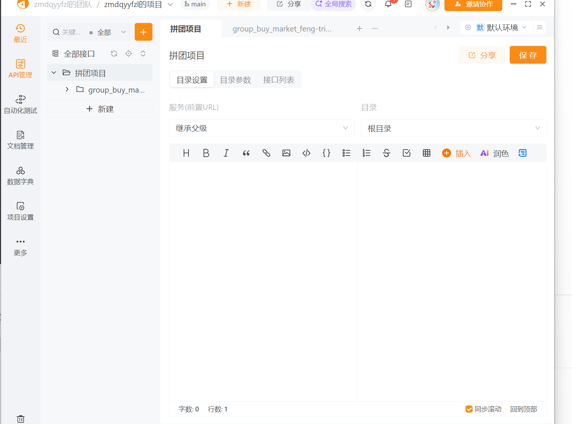Insert a blockquote
Image resolution: width=572 pixels, height=424 pixels.
246,153
